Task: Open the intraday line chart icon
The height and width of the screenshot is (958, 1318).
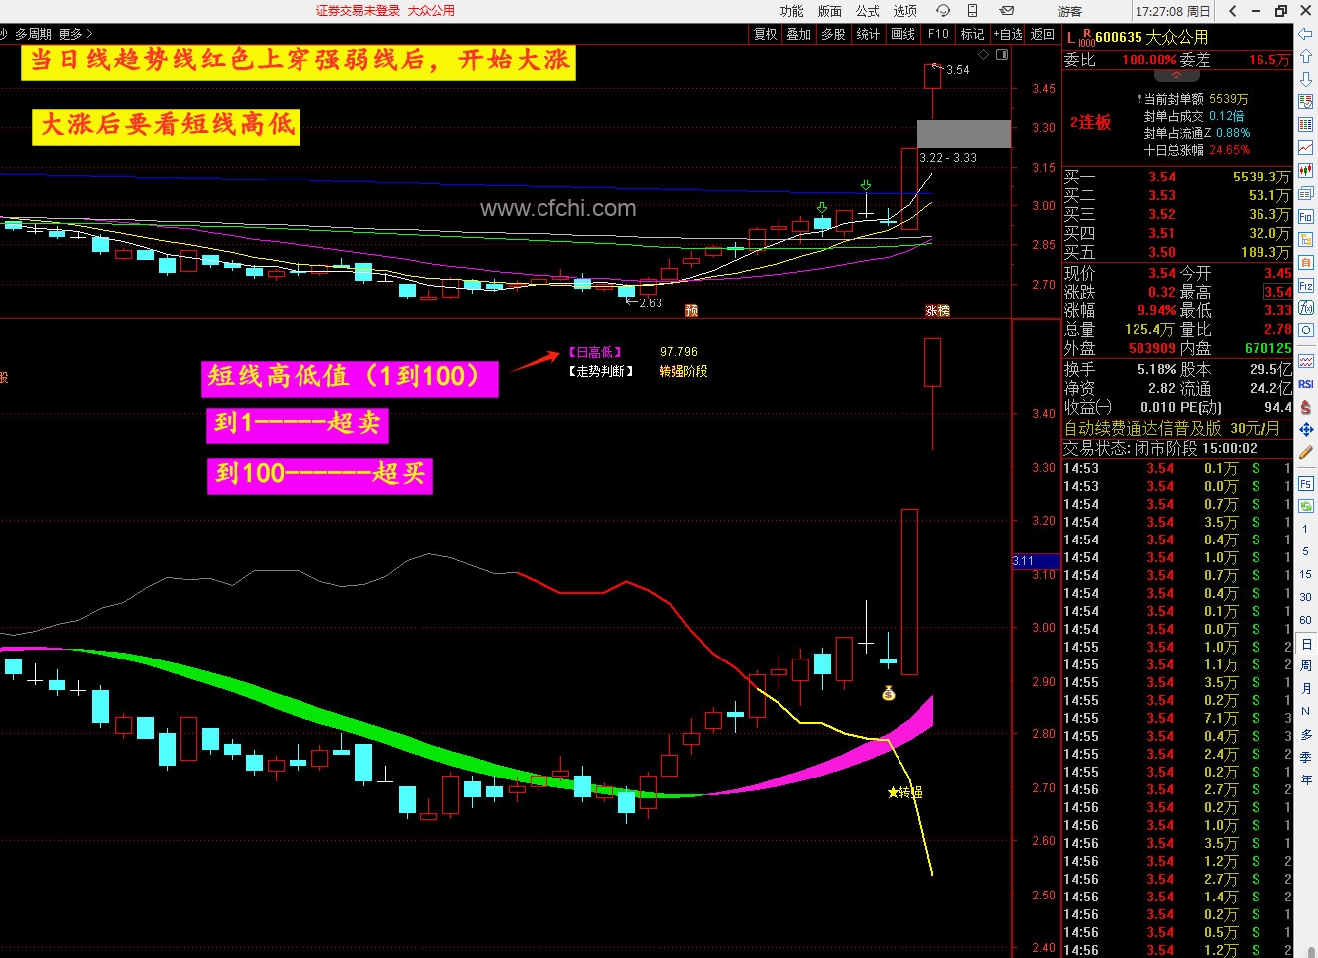Action: [x=1306, y=148]
